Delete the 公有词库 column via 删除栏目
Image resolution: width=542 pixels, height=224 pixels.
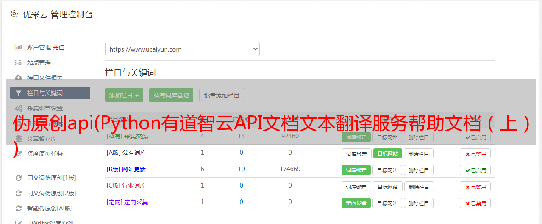point(419,153)
